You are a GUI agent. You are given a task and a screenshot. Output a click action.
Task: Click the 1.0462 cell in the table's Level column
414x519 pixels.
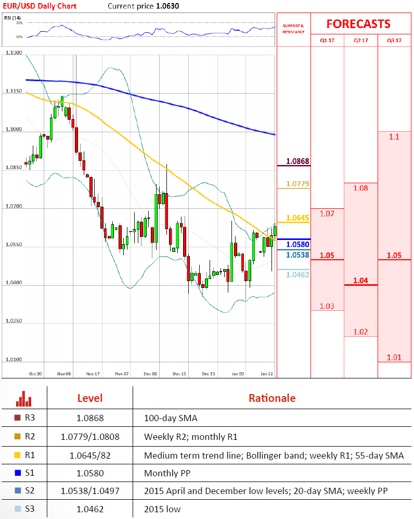point(90,509)
